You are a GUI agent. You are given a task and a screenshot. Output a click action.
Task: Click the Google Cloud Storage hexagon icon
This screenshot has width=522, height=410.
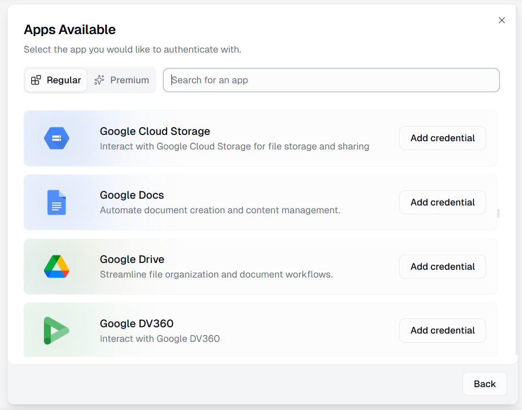pyautogui.click(x=56, y=138)
